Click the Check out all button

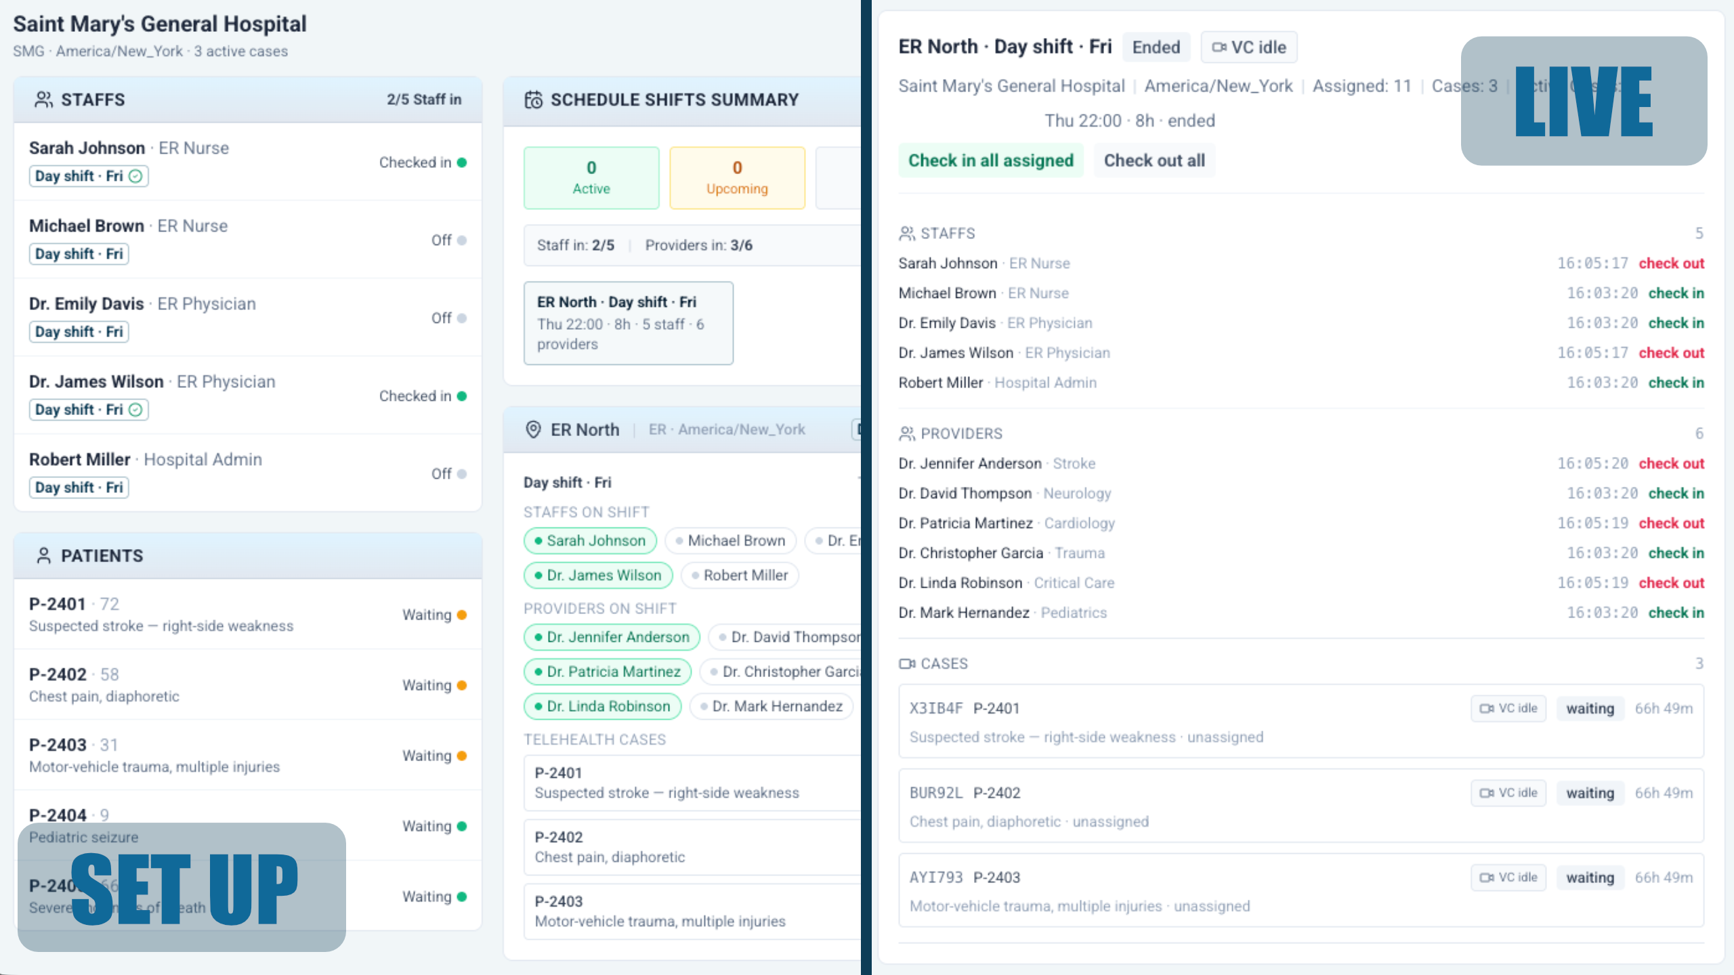pyautogui.click(x=1154, y=160)
